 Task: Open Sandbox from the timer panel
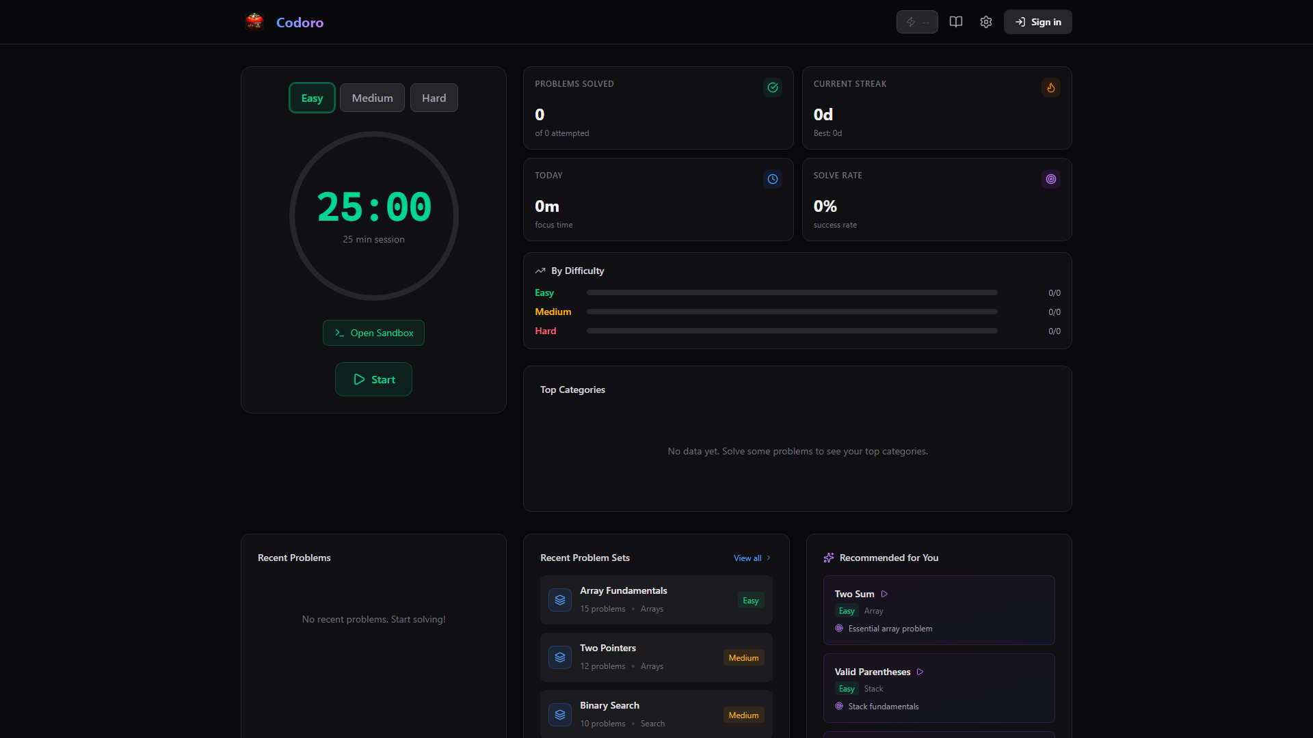tap(373, 333)
